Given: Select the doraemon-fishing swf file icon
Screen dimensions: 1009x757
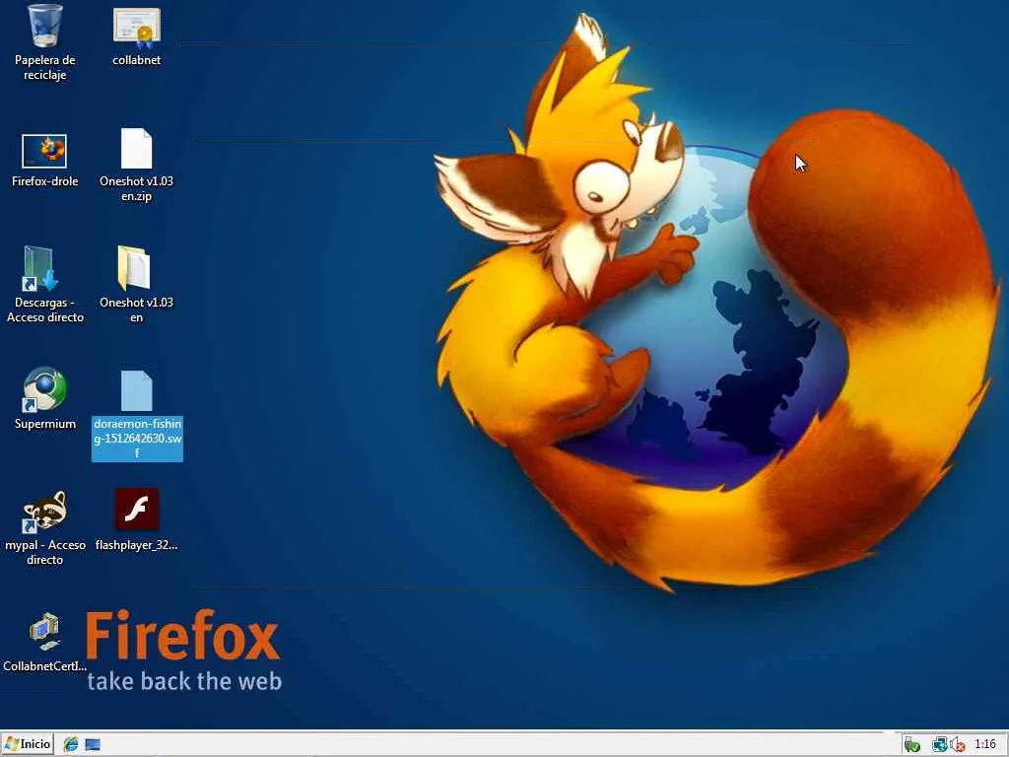Looking at the screenshot, I should click(136, 390).
